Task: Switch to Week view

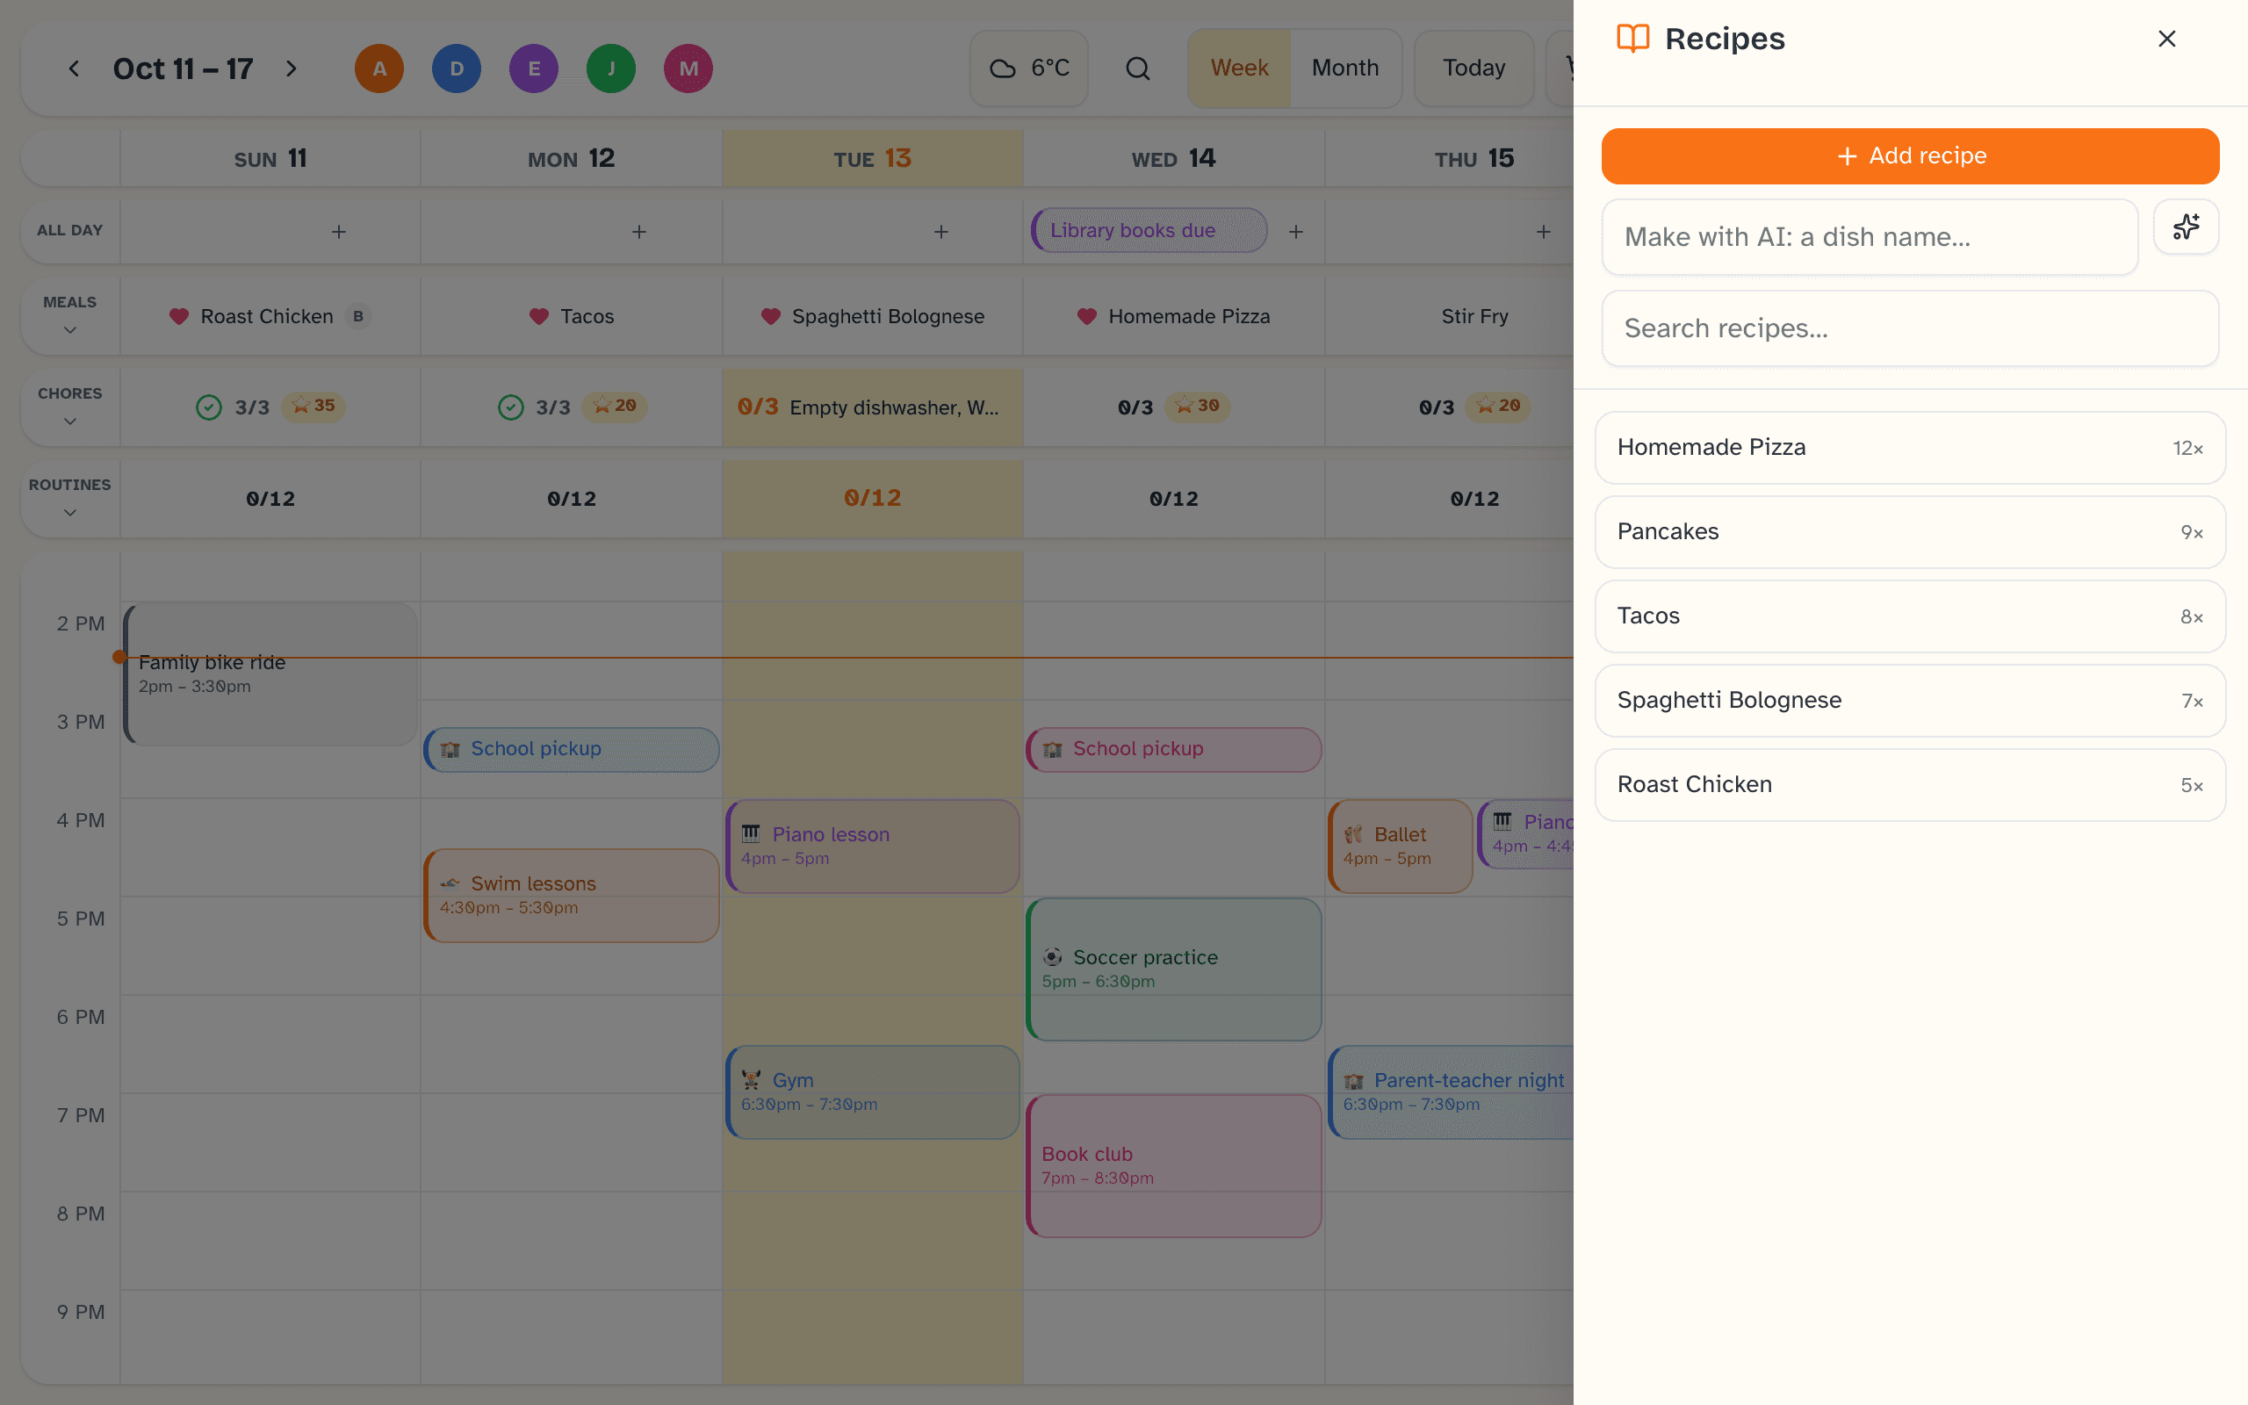Action: pyautogui.click(x=1239, y=68)
